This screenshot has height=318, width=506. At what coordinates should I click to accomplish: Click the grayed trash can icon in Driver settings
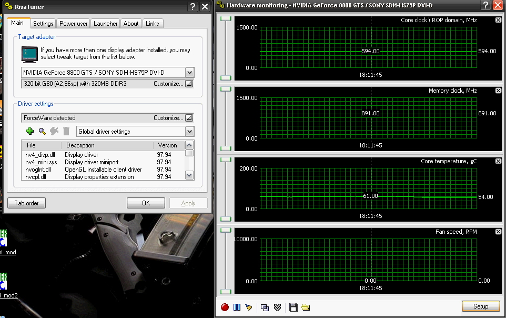coord(66,131)
